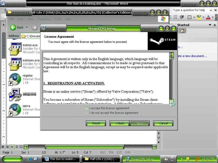Click Word's Next Page browse button
Image resolution: width=218 pixels, height=163 pixels.
[x=159, y=142]
